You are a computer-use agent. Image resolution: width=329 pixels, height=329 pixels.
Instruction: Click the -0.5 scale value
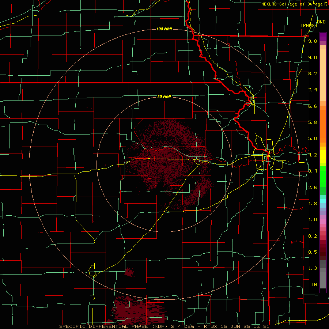(x=311, y=252)
